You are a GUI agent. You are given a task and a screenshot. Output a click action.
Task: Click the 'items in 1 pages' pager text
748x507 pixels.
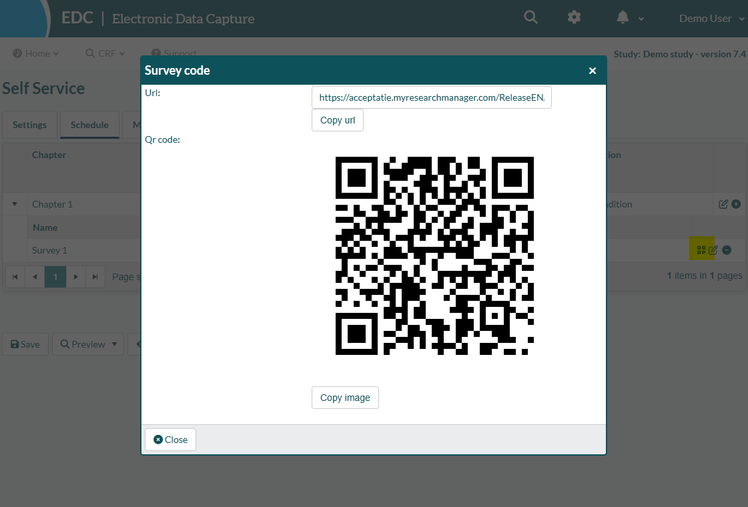point(705,276)
